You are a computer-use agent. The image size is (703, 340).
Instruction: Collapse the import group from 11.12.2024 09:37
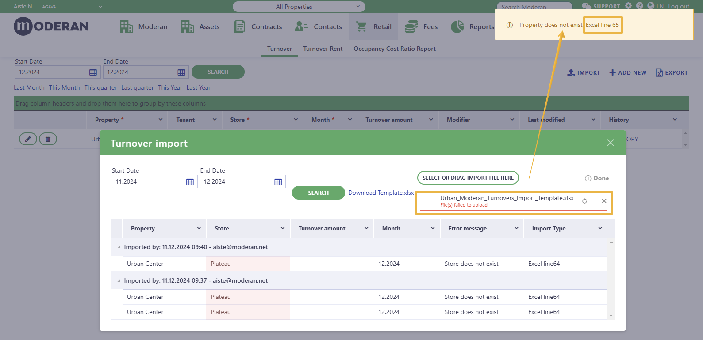click(119, 281)
